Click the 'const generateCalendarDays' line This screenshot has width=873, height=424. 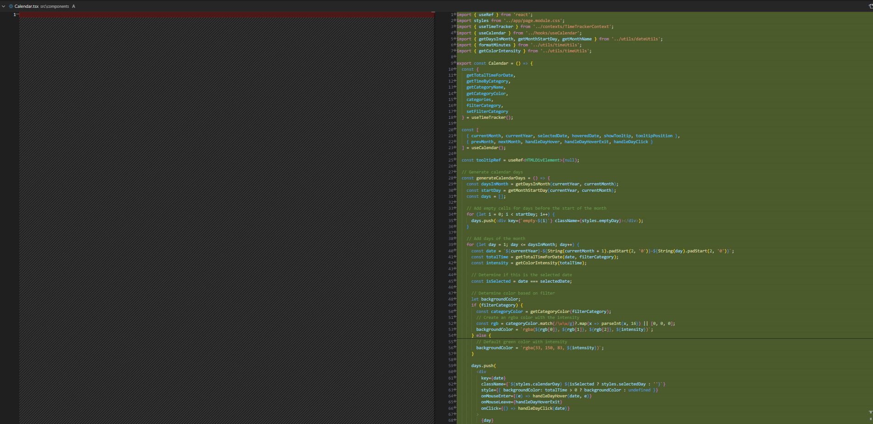coord(506,178)
